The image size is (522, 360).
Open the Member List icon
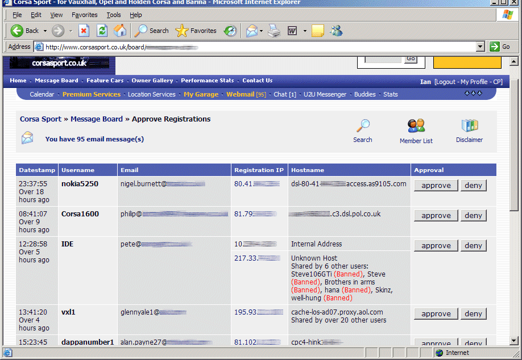[x=416, y=125]
